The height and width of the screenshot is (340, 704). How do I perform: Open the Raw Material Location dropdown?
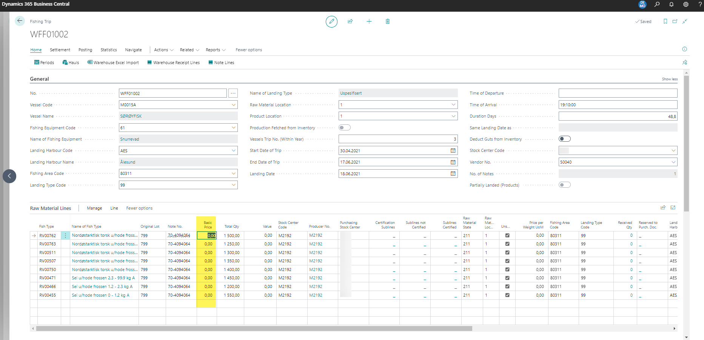pos(453,105)
